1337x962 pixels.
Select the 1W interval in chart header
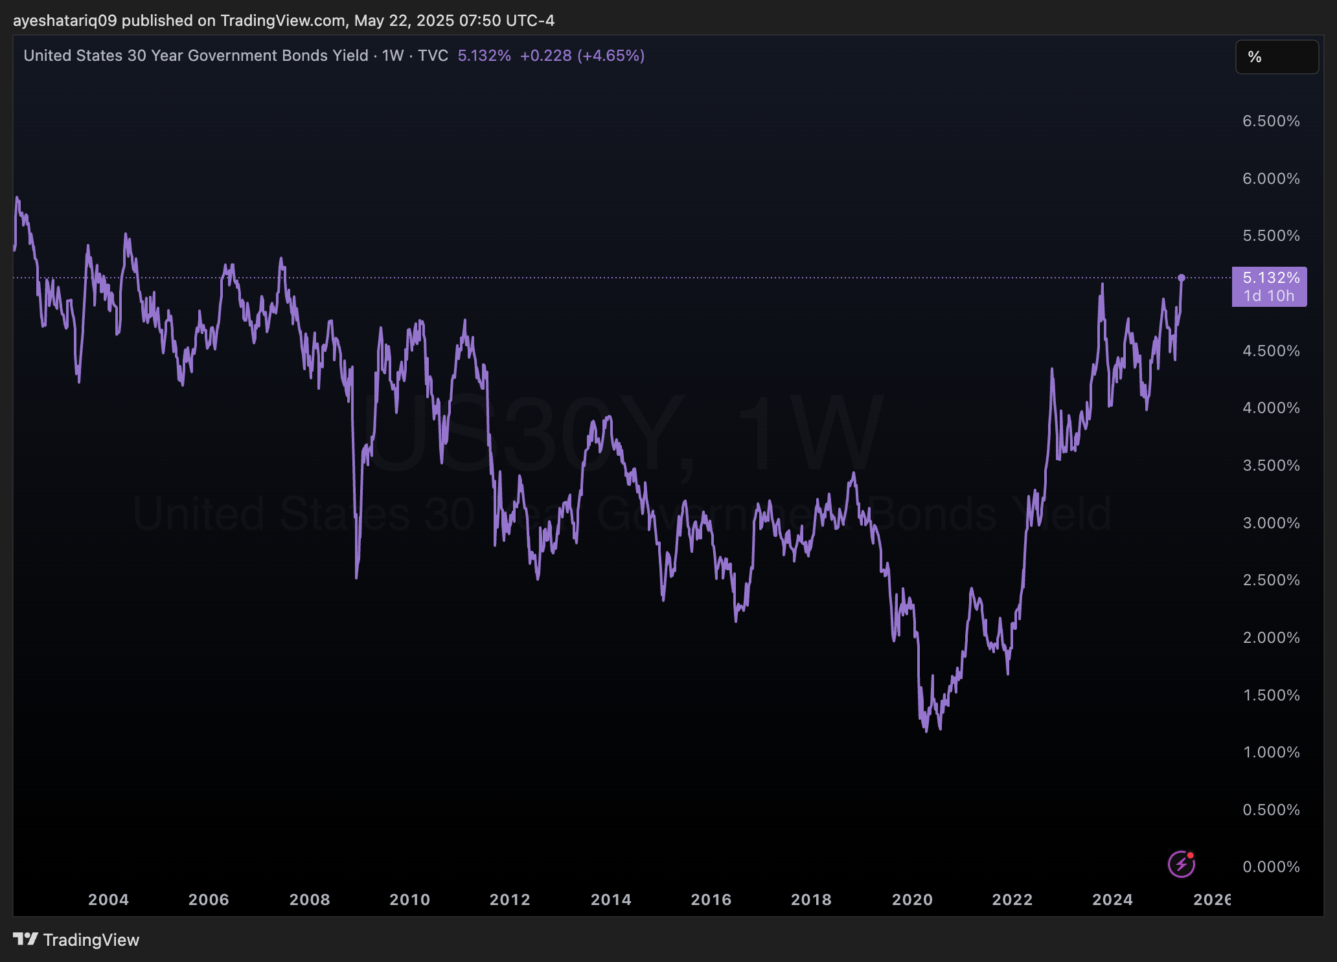393,56
